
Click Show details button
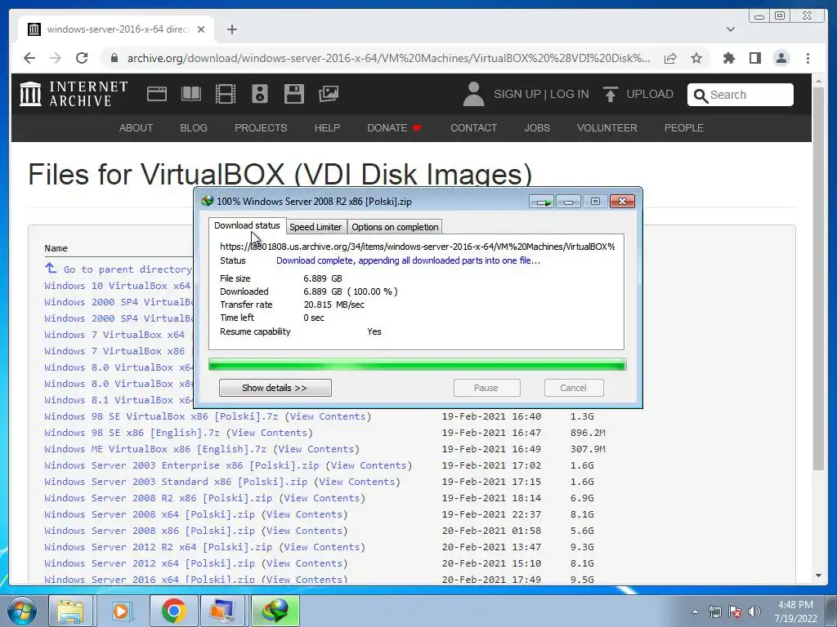(x=275, y=388)
